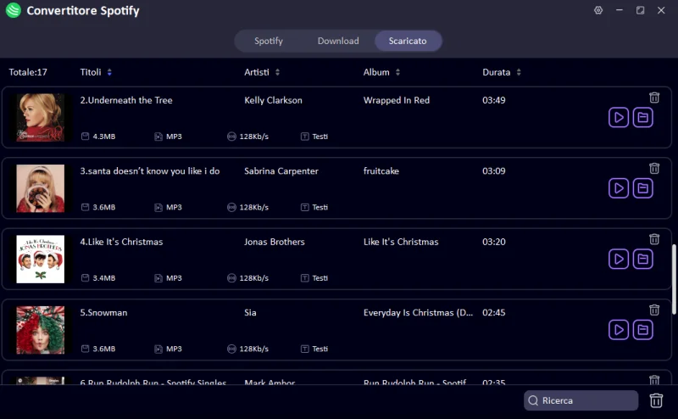Open folder for the Jonas Brothers track

(x=642, y=259)
